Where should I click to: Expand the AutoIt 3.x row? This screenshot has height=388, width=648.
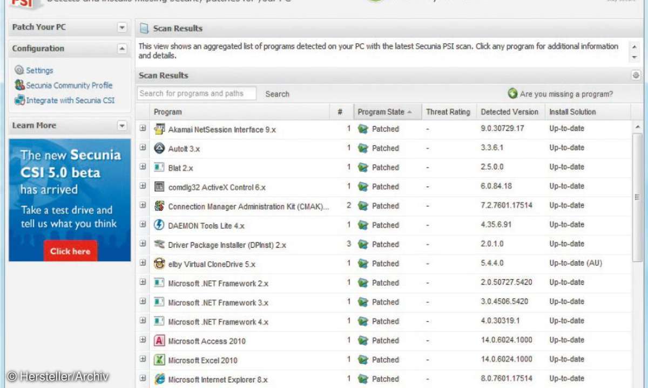pos(143,148)
